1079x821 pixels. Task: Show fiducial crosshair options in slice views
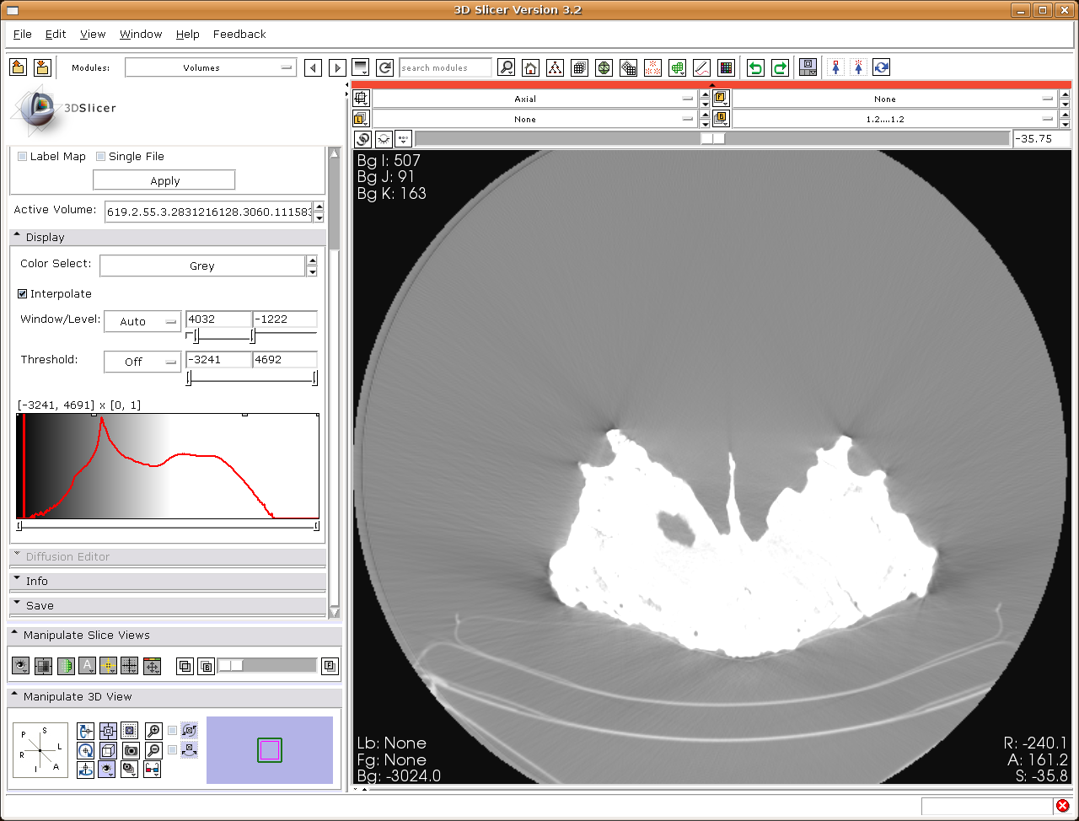[108, 666]
